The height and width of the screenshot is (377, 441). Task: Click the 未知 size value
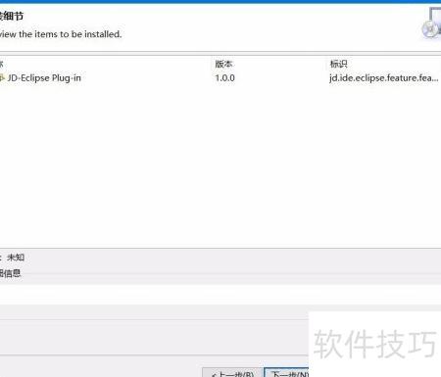[x=16, y=258]
